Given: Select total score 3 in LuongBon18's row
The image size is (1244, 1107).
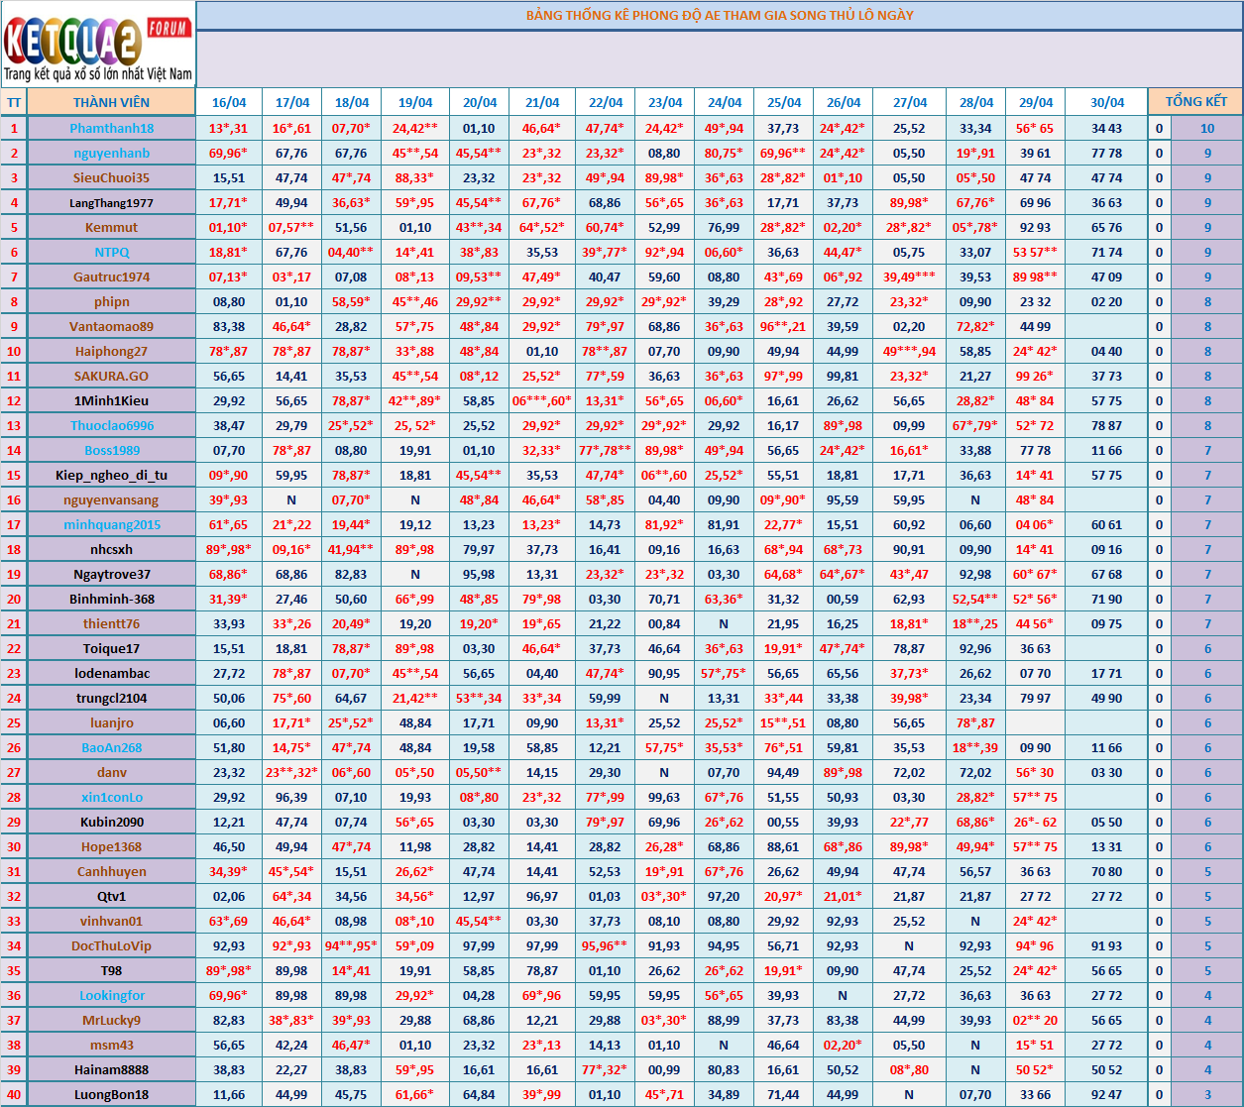Looking at the screenshot, I should [x=1207, y=1094].
